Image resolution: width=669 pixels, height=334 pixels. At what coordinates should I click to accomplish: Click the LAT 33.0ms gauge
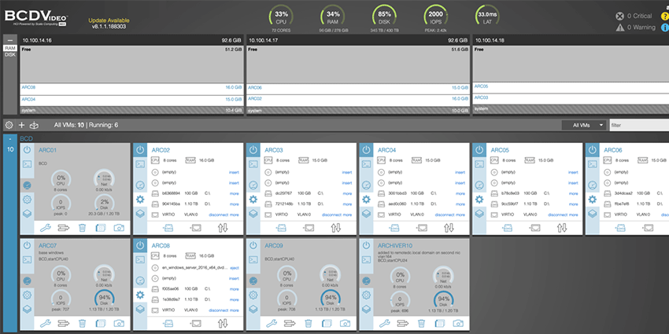point(487,17)
